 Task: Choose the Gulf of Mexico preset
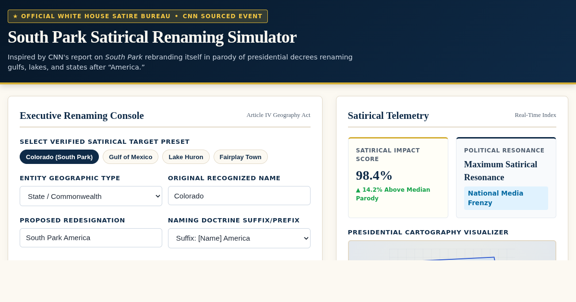coord(131,157)
